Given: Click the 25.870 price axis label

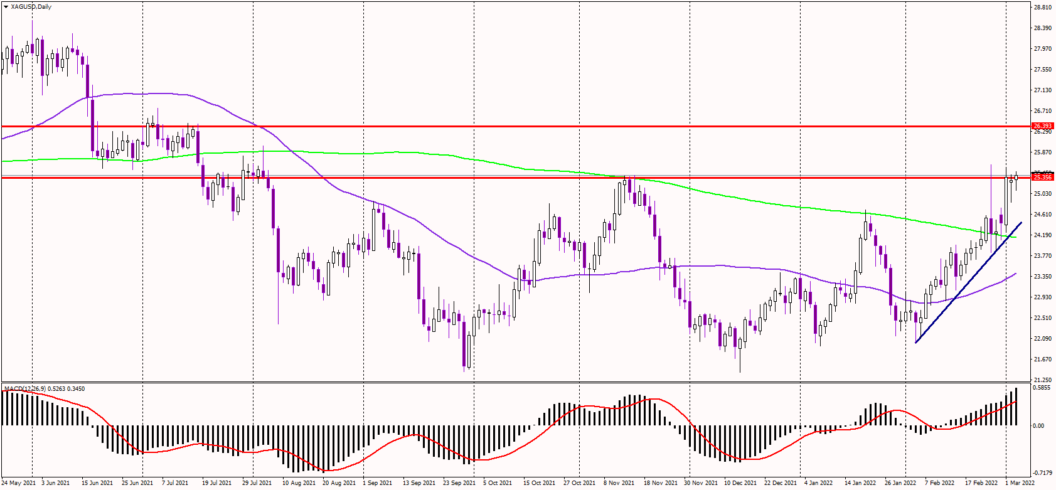Looking at the screenshot, I should (x=1042, y=152).
